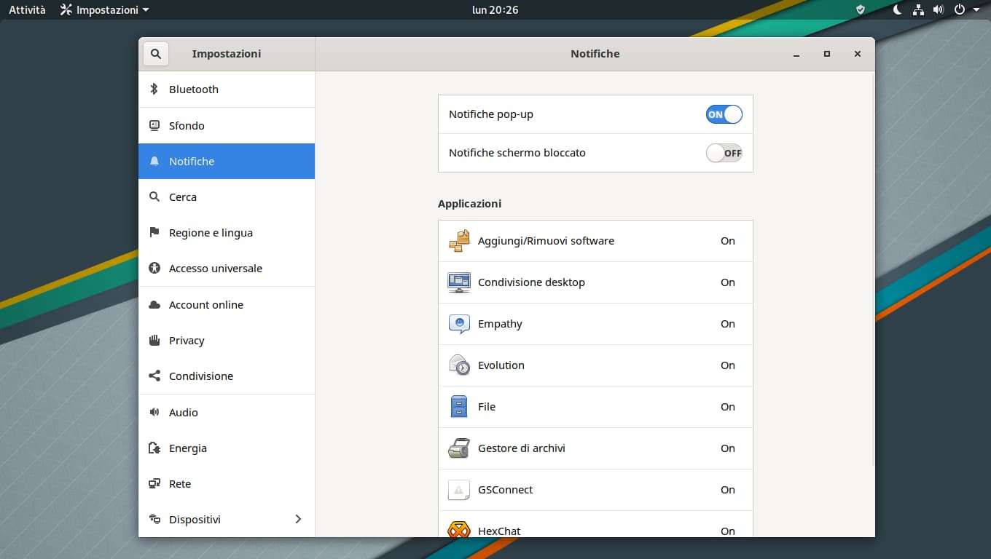Click the File cabinet icon

(459, 407)
